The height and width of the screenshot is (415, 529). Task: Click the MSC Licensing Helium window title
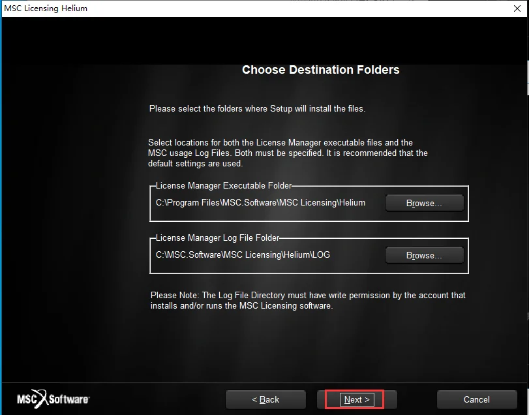[x=46, y=8]
